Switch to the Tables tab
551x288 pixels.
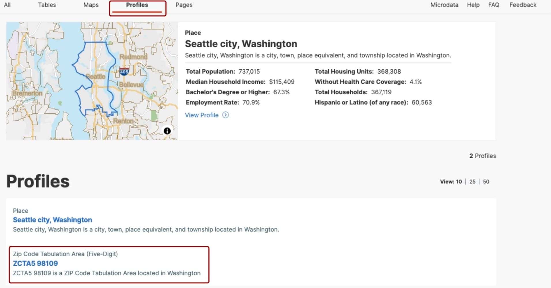pos(47,5)
